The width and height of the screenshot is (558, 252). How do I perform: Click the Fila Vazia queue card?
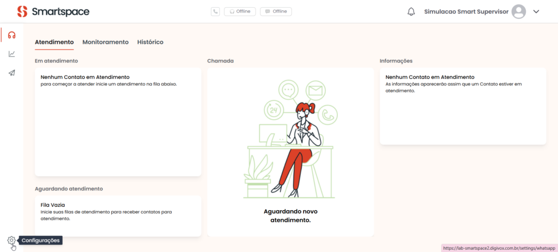tap(118, 216)
